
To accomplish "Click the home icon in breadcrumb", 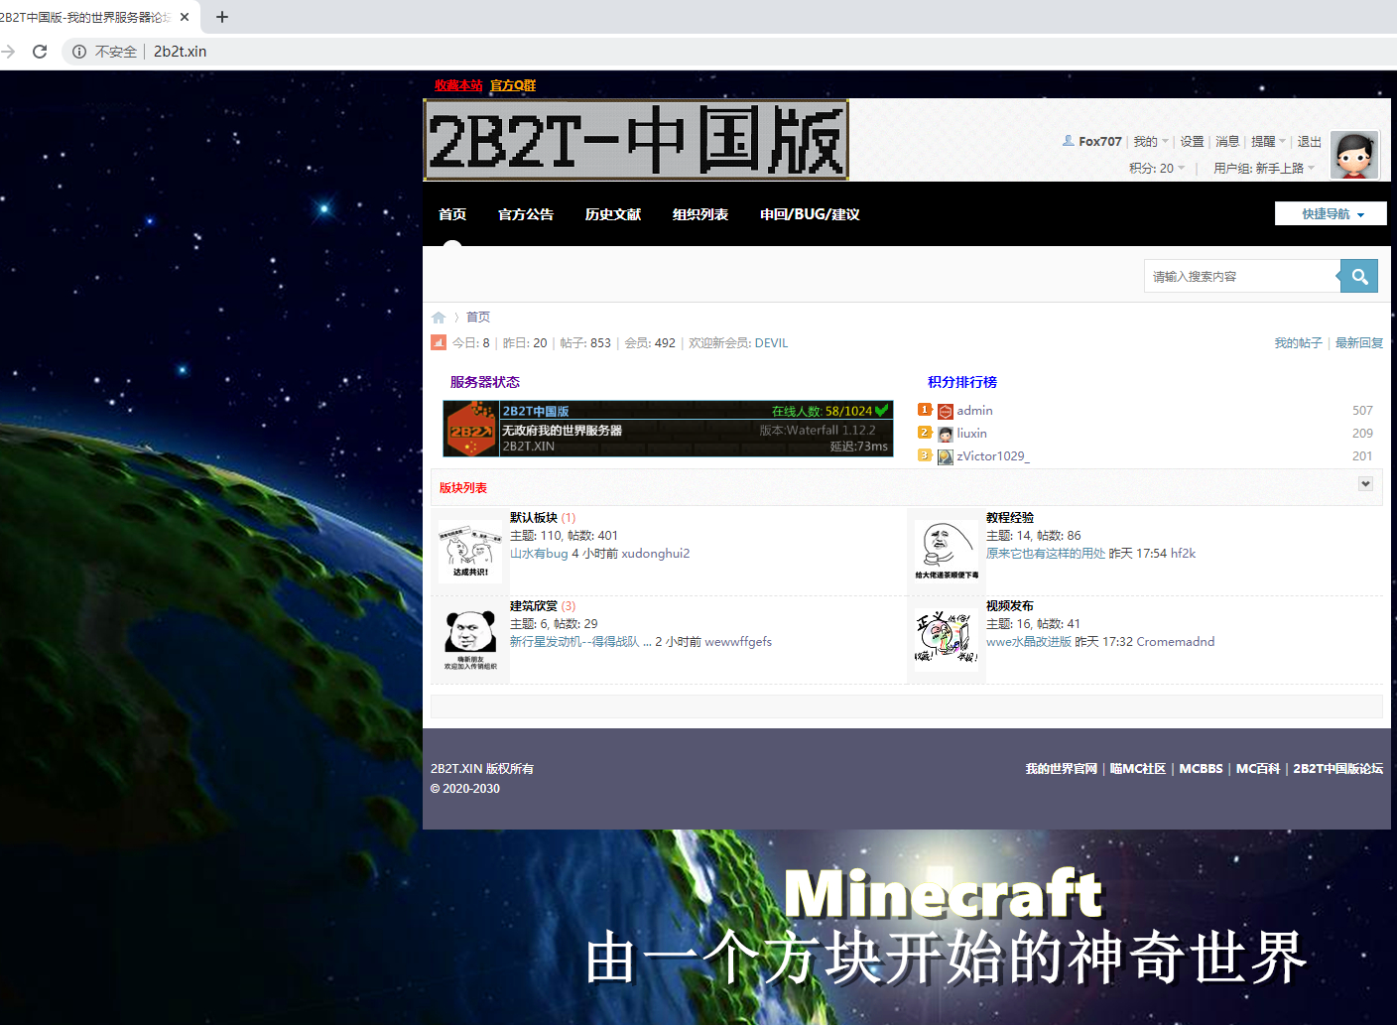I will (439, 318).
